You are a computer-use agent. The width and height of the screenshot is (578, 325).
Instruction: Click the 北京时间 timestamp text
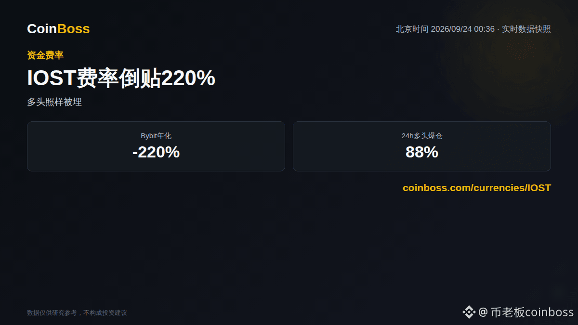pos(445,29)
